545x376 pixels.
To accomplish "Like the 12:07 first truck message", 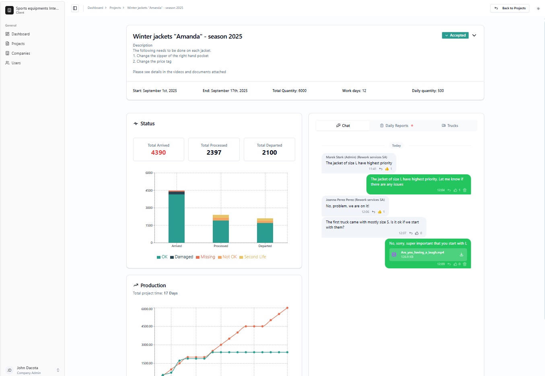I will (x=417, y=233).
